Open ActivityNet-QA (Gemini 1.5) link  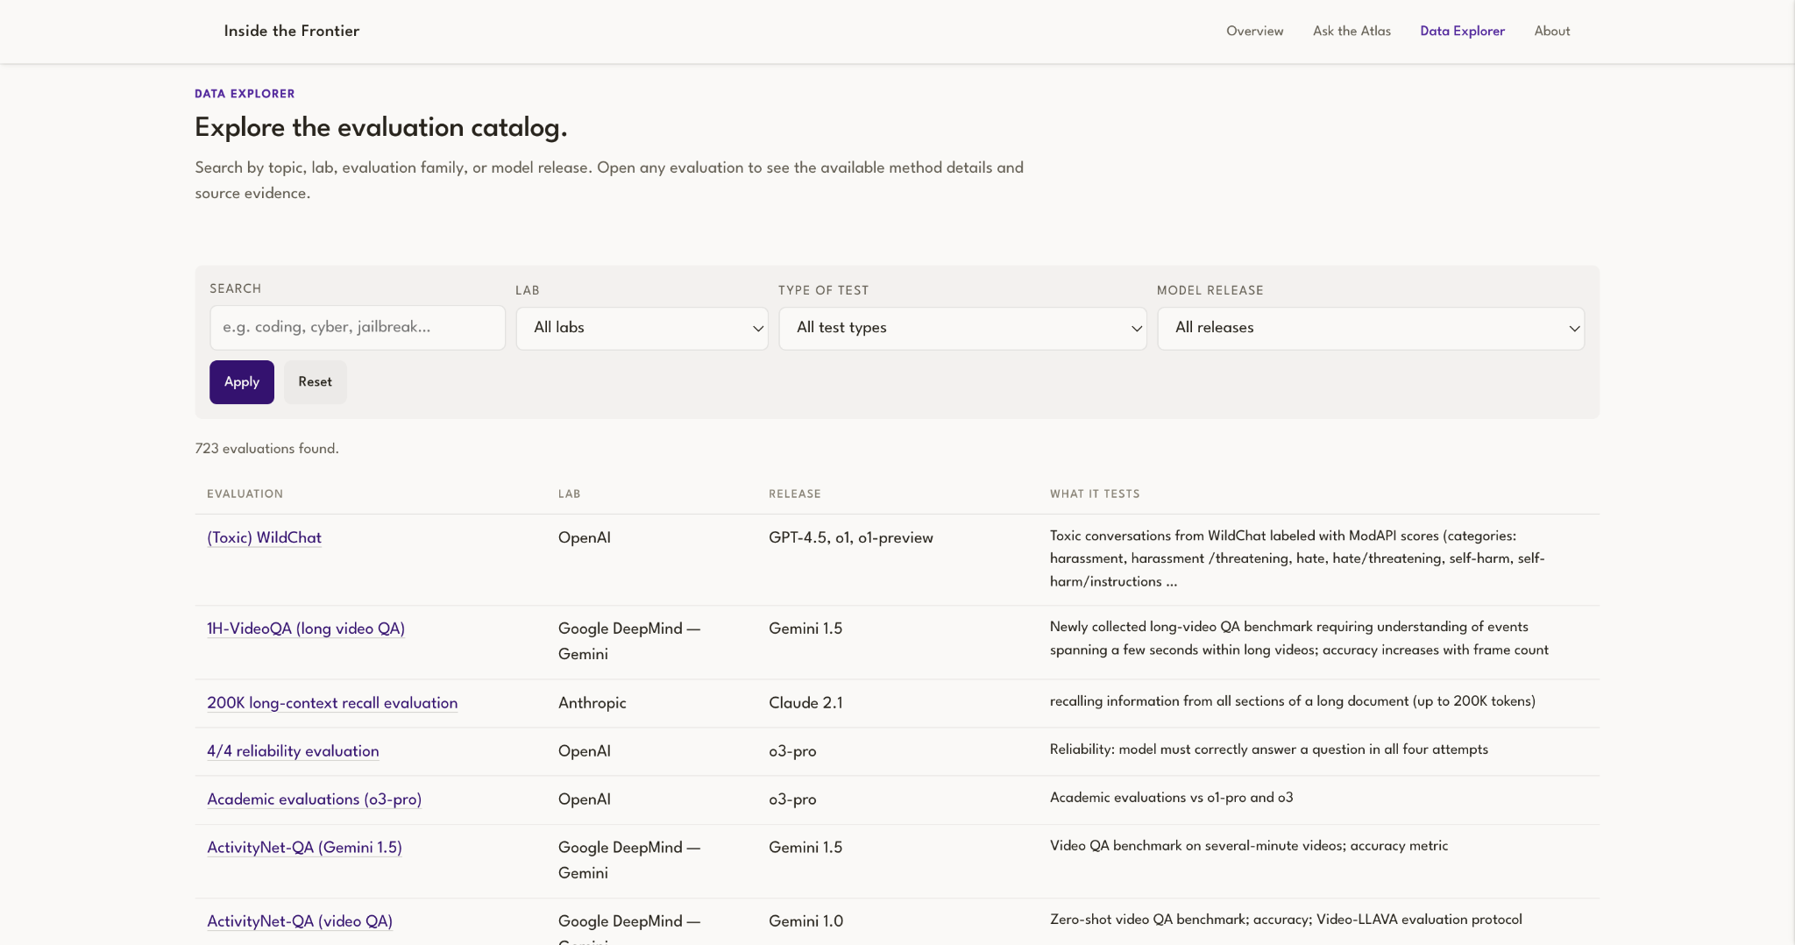click(304, 848)
